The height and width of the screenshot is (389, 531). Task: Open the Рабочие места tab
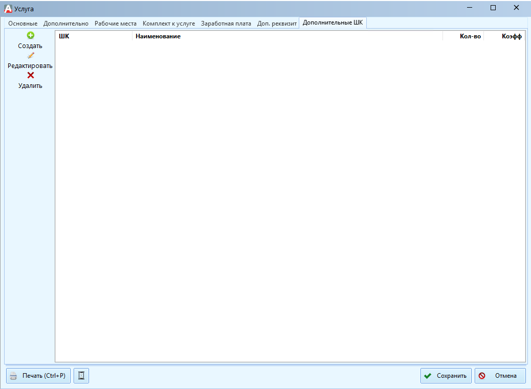pos(116,24)
